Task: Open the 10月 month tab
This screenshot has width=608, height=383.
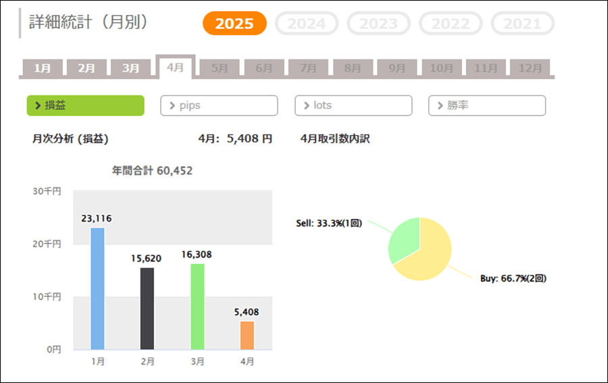Action: (x=442, y=68)
